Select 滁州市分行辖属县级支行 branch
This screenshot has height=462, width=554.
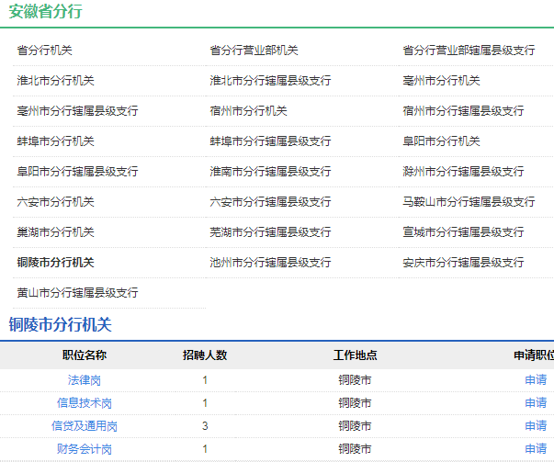tap(463, 172)
